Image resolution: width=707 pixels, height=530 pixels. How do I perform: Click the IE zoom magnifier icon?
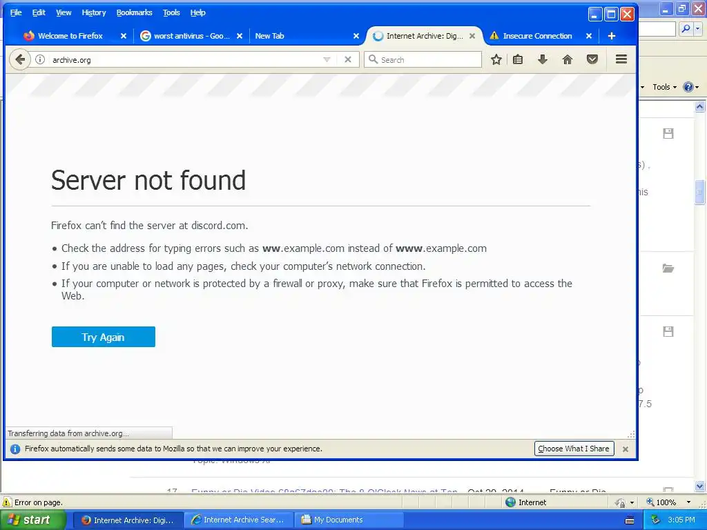click(x=650, y=502)
